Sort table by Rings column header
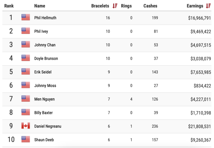The image size is (214, 148). click(126, 6)
